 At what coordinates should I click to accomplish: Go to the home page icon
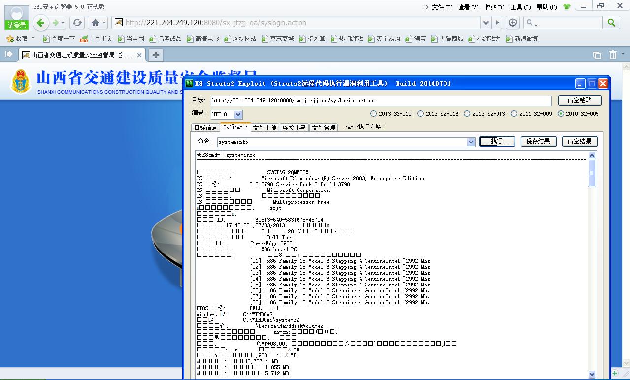95,23
